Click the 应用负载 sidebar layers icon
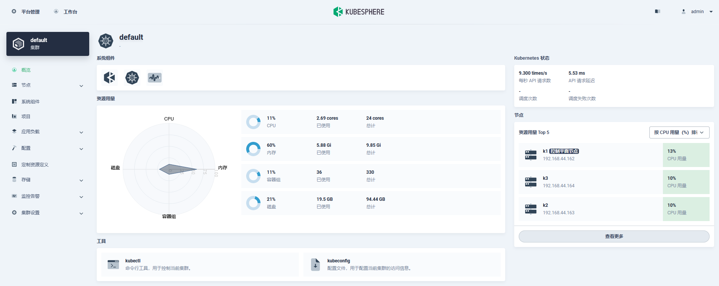Screen dimensions: 719x286 (x=14, y=131)
